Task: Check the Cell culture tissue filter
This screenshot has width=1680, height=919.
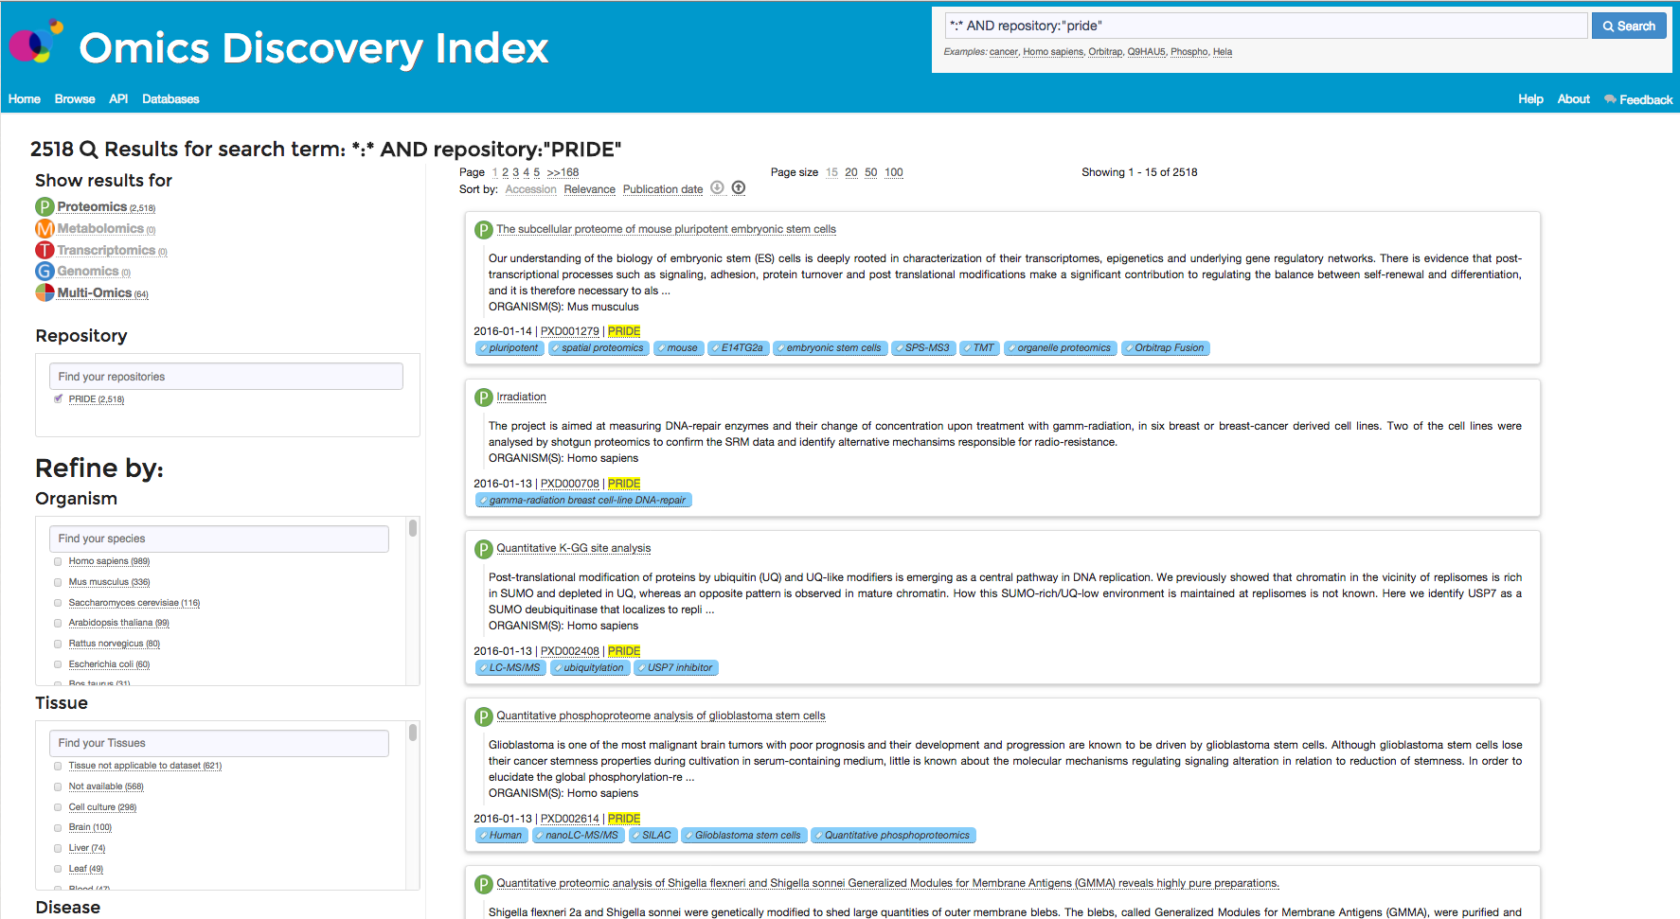Action: point(58,807)
